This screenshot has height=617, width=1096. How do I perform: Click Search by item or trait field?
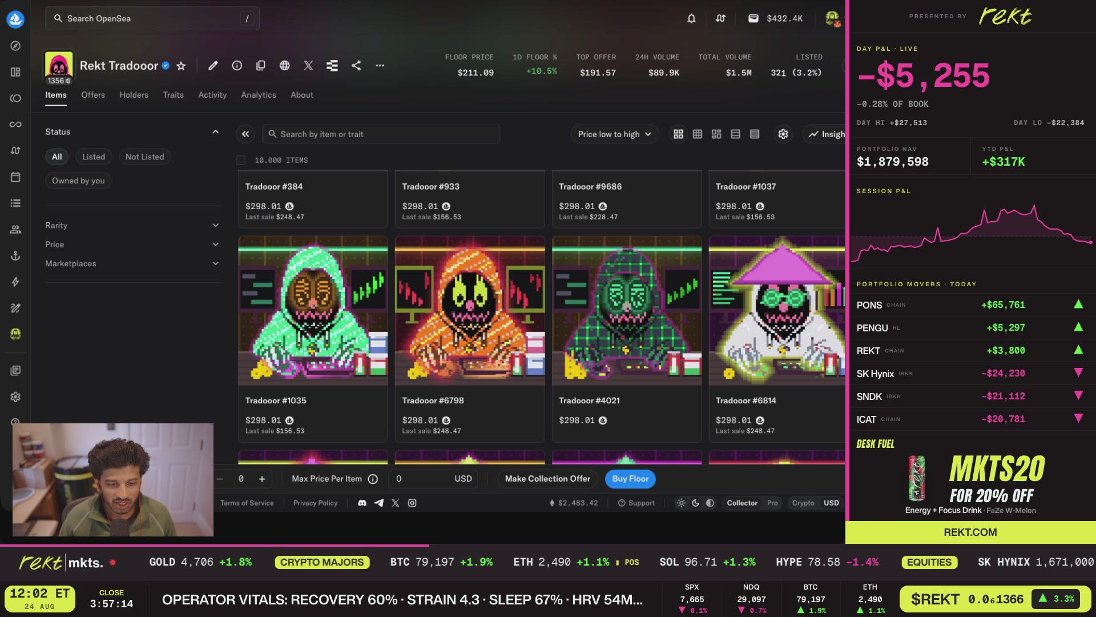pyautogui.click(x=381, y=134)
